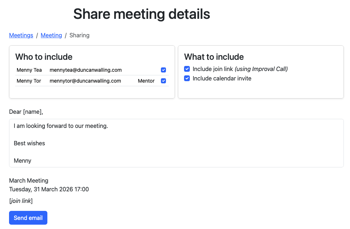Screen dimensions: 350x229
Task: Click the [join link] placeholder text
Action: pyautogui.click(x=21, y=201)
